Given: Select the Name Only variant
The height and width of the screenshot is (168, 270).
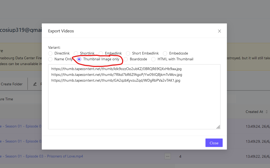Looking at the screenshot, I should click(50, 59).
